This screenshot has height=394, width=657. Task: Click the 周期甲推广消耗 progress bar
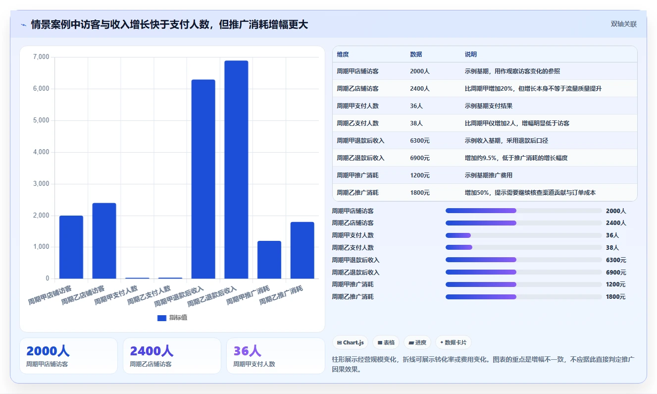(x=523, y=284)
